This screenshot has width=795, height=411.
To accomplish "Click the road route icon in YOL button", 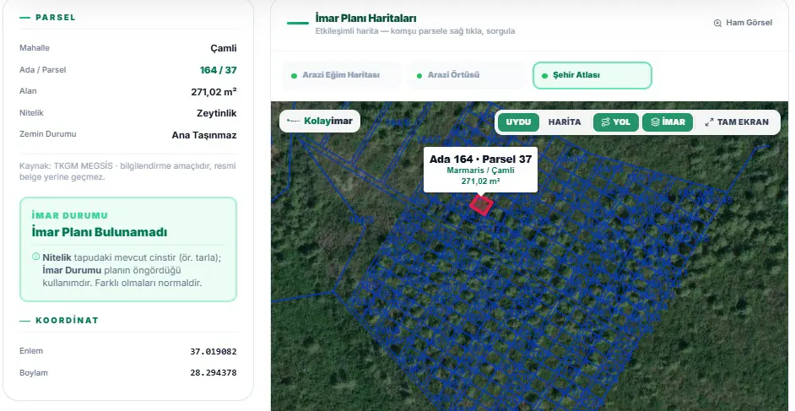I will tap(605, 122).
